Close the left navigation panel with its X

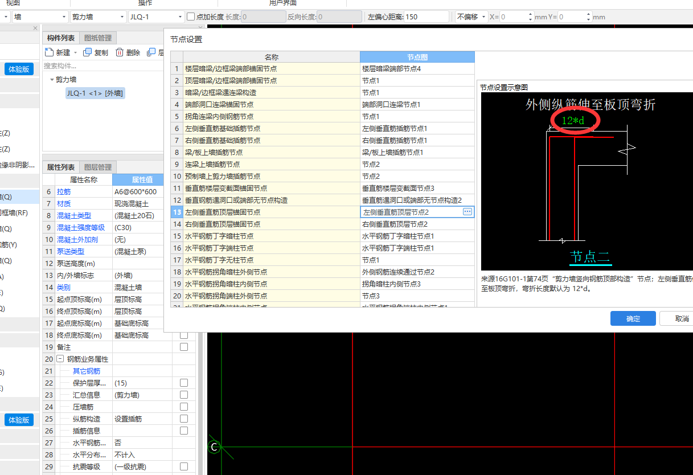pyautogui.click(x=35, y=28)
